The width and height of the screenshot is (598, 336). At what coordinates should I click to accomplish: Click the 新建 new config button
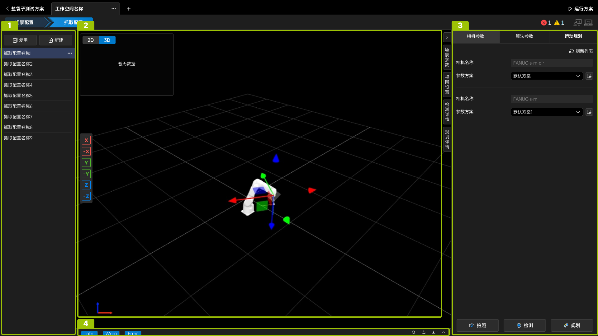56,40
